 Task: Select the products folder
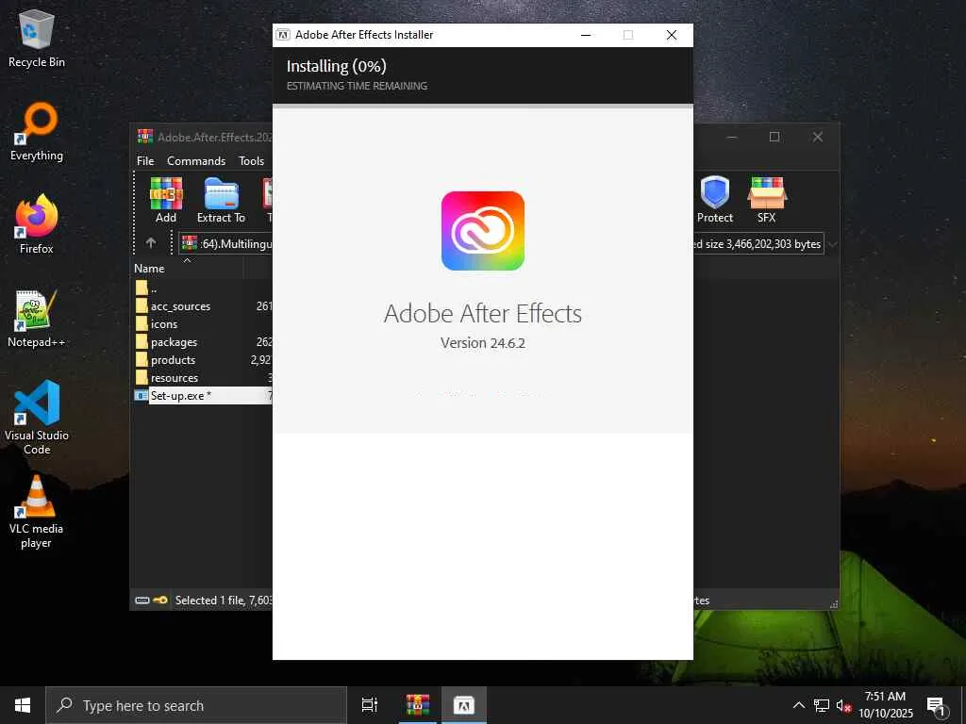click(203, 359)
